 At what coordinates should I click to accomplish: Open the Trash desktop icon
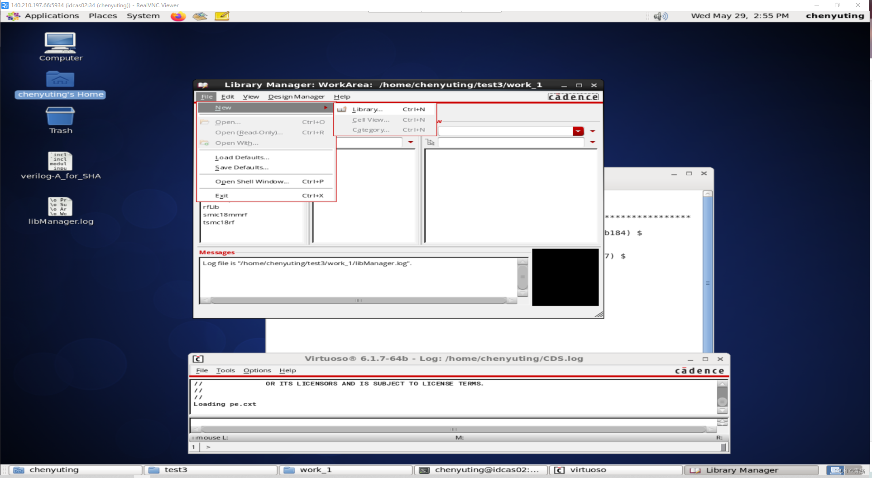[x=61, y=120]
